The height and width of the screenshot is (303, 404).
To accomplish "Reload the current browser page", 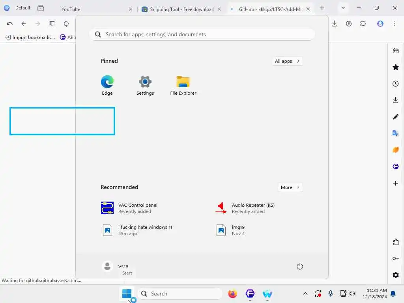I will click(66, 24).
